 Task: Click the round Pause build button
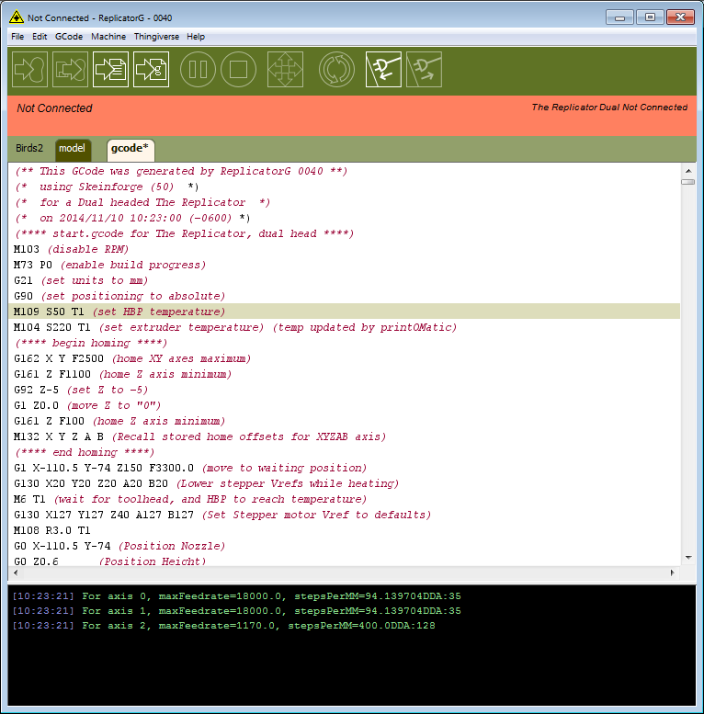(198, 69)
